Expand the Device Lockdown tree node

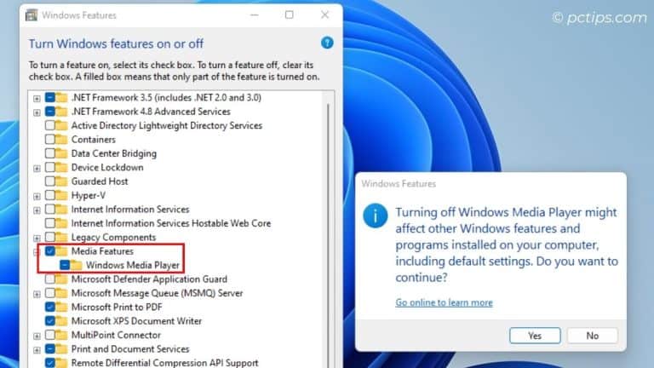(x=37, y=168)
